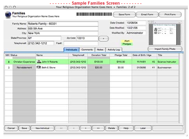
Task: Click into the Family Name field
Action: [x=63, y=24]
